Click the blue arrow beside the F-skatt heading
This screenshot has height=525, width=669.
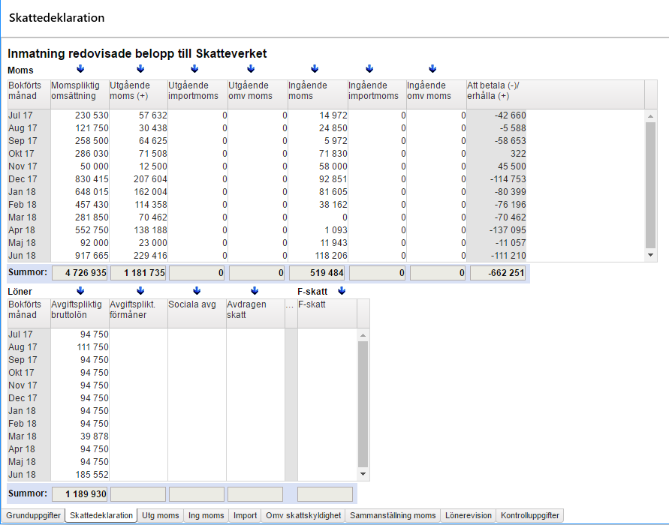(x=342, y=291)
